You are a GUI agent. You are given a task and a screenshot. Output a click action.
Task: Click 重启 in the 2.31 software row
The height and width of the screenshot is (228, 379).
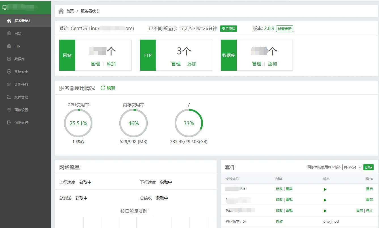pos(369,189)
